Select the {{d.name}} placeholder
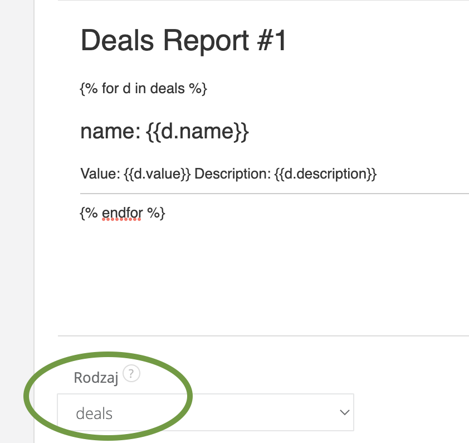 tap(197, 132)
